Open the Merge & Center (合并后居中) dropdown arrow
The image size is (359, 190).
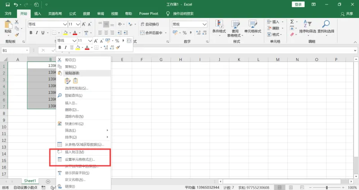(x=166, y=33)
